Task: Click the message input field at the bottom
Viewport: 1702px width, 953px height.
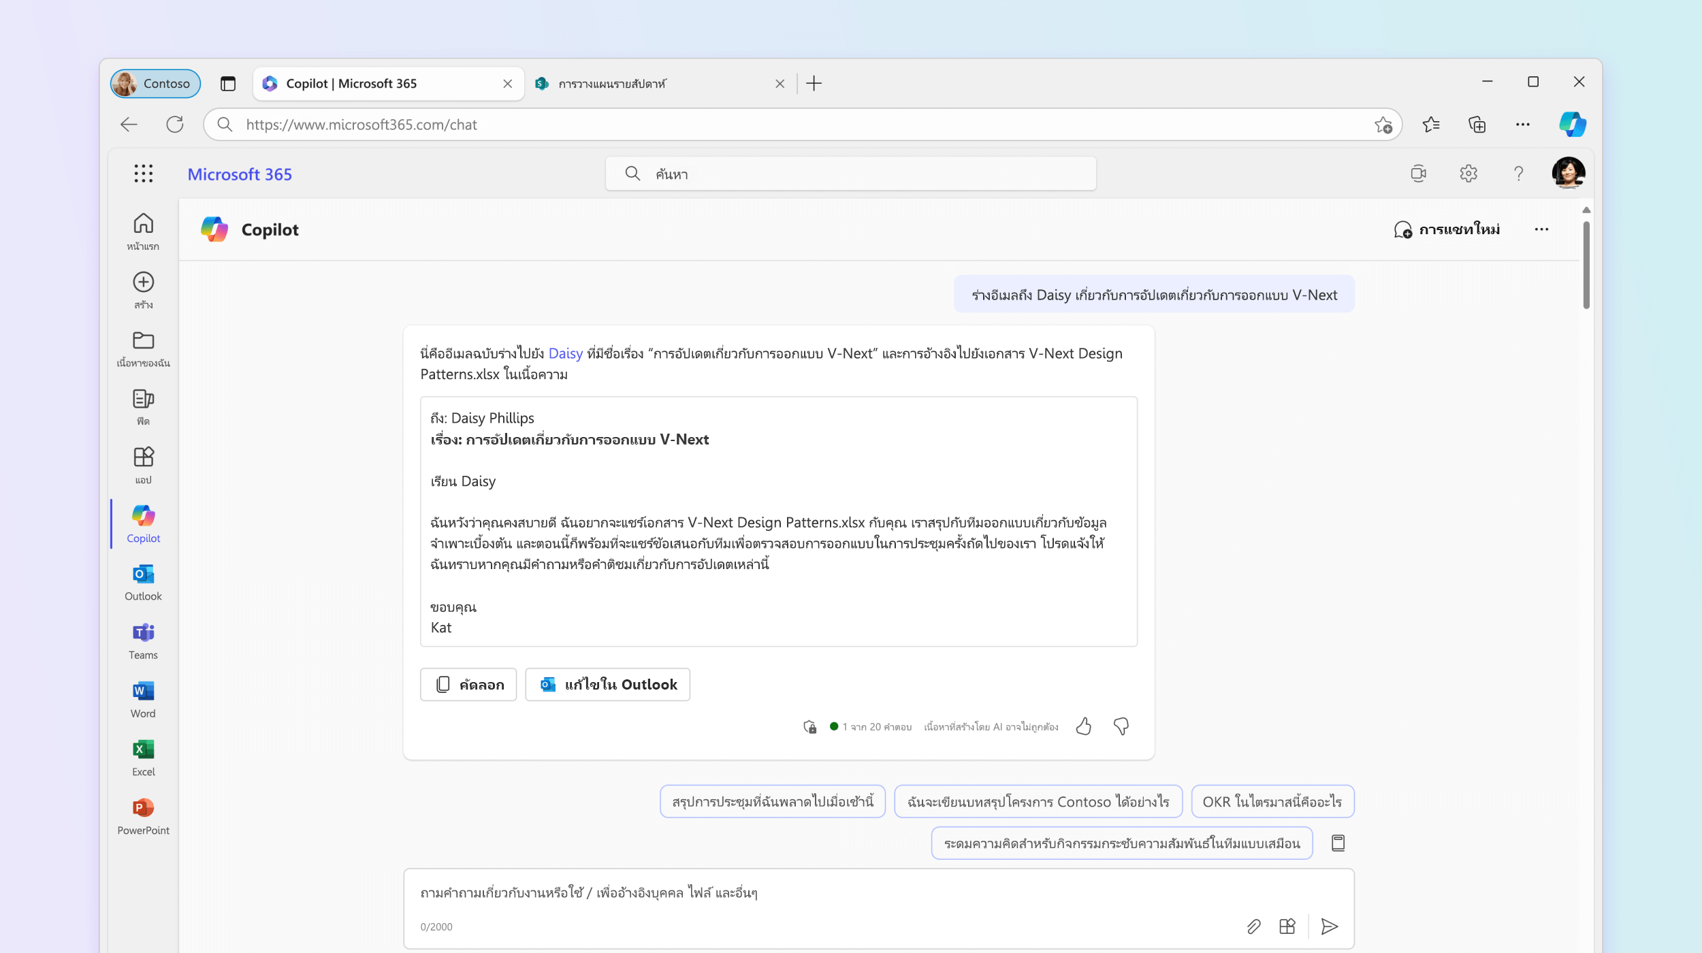Action: (878, 892)
